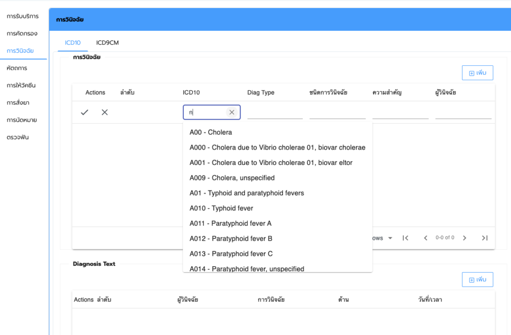The width and height of the screenshot is (511, 335).
Task: Switch to the ICD9CM tab
Action: click(107, 43)
